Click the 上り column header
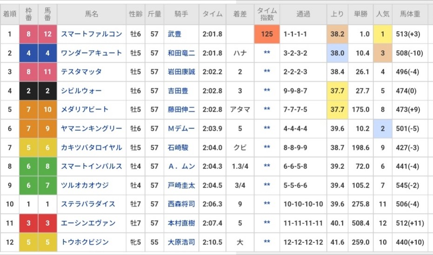The height and width of the screenshot is (255, 433). tap(337, 14)
